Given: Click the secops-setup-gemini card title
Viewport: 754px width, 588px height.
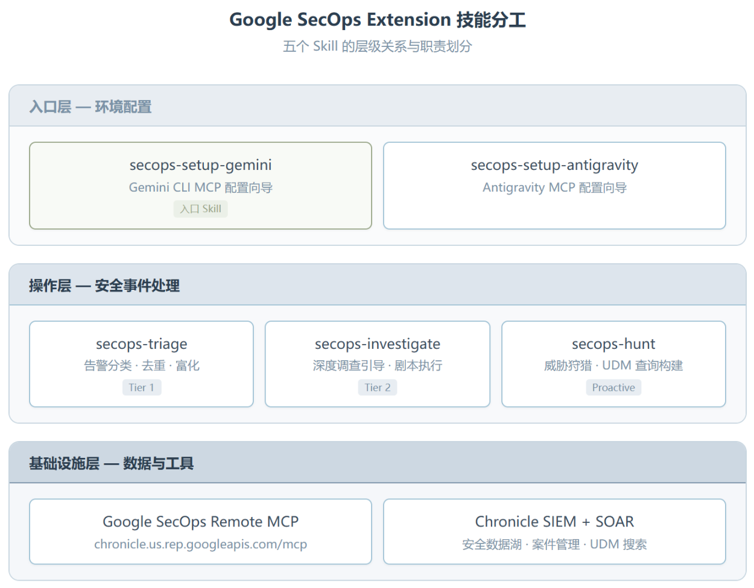Looking at the screenshot, I should point(200,165).
